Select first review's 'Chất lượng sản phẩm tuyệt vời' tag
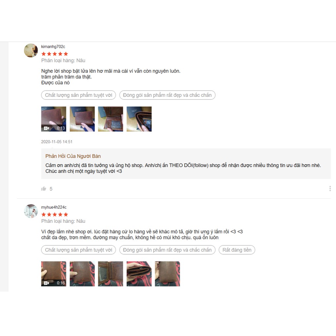336x336 pixels. click(78, 95)
